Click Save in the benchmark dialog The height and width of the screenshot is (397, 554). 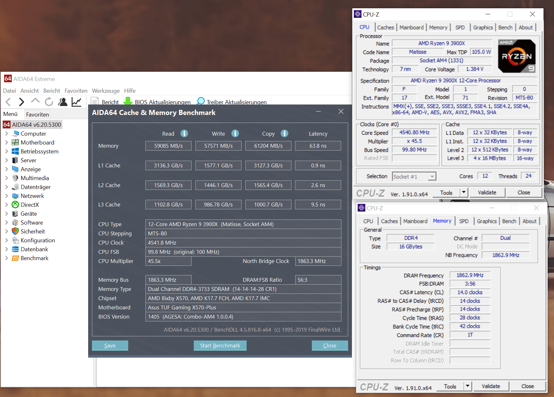click(x=110, y=346)
